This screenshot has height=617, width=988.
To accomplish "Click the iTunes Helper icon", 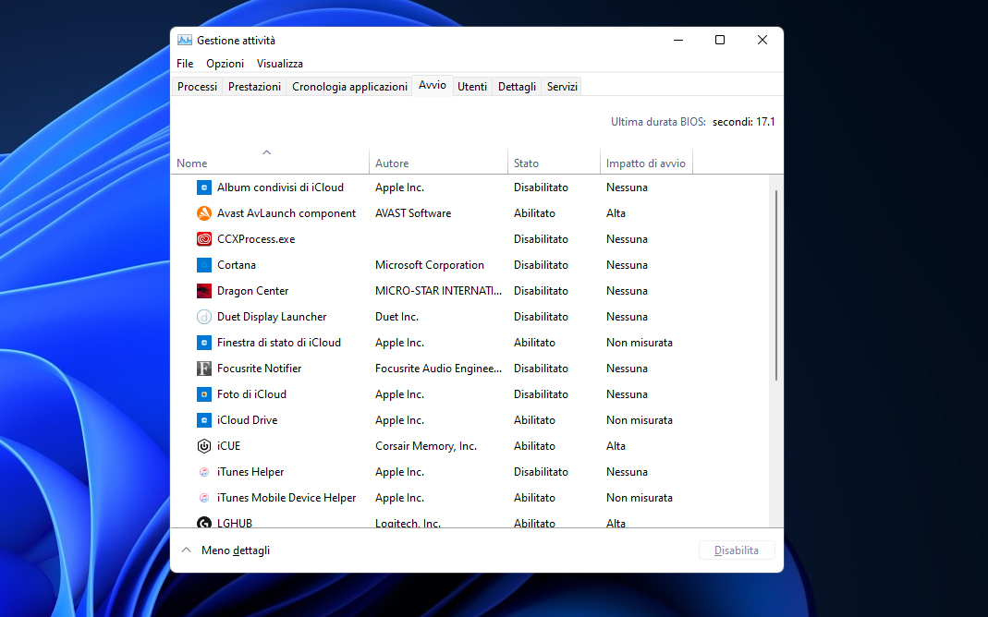I will [x=204, y=472].
